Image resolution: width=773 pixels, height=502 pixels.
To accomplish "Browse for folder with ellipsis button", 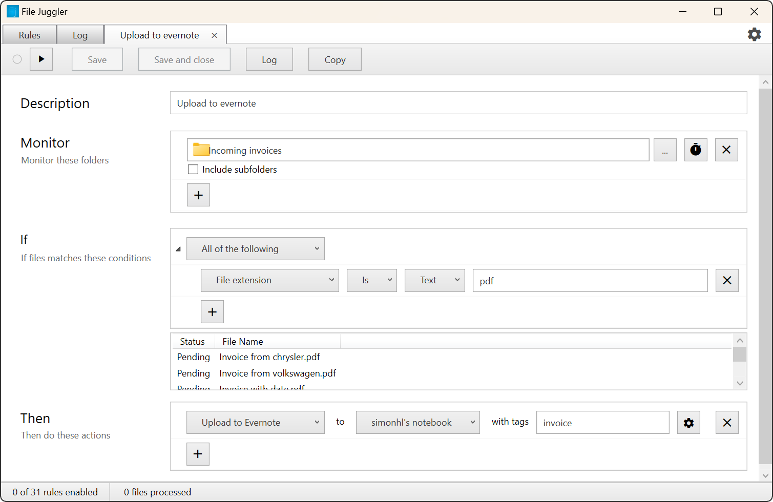I will click(x=665, y=150).
